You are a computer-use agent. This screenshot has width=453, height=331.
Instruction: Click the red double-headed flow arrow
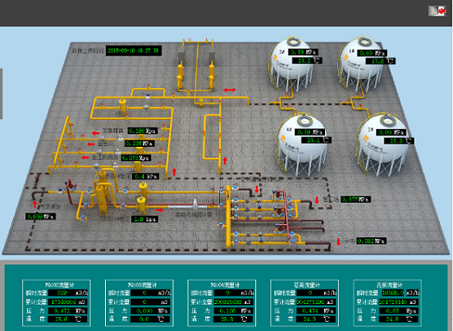point(230,90)
